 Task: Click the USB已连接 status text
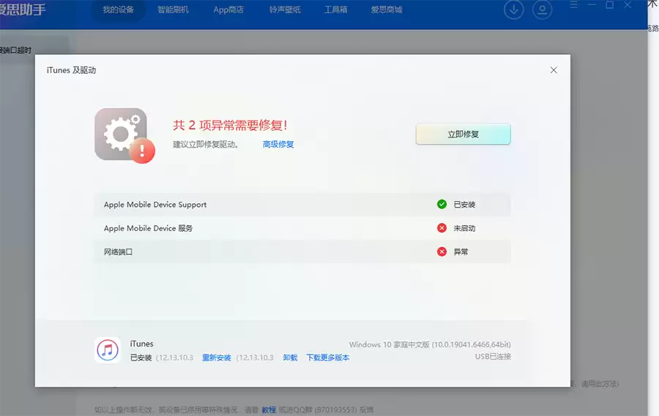(493, 356)
